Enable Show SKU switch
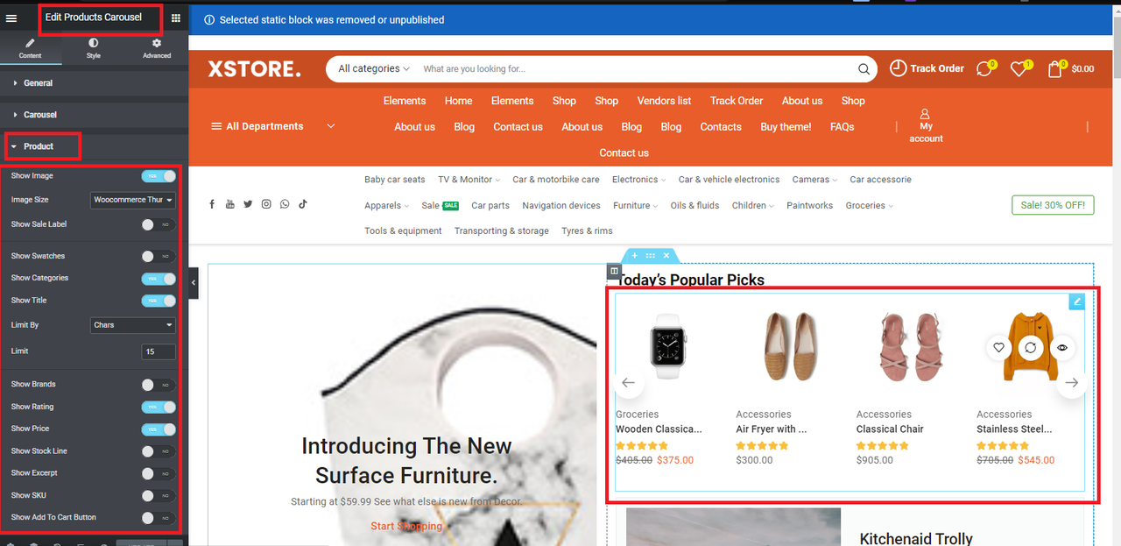Screen dimensions: 1121x546 coord(159,496)
